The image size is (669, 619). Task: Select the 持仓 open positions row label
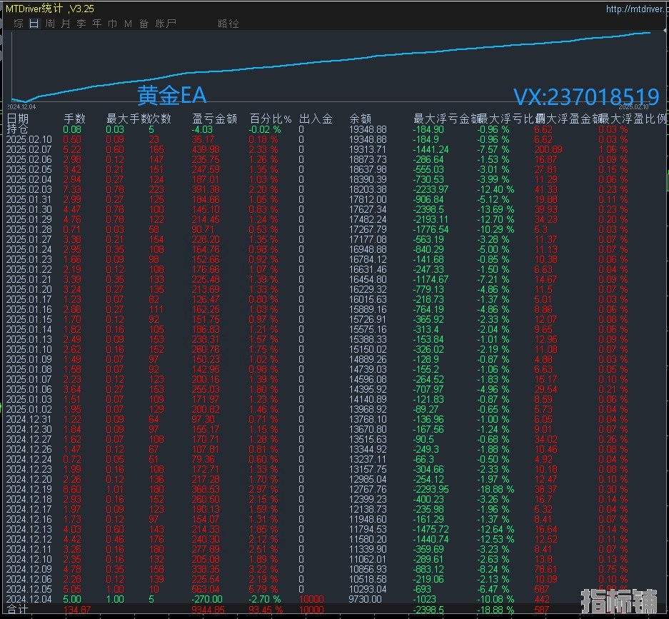tap(18, 129)
